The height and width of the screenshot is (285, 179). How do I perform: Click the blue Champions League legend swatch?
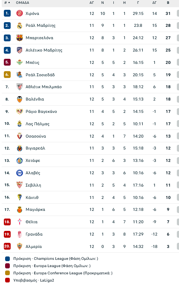click(x=8, y=259)
